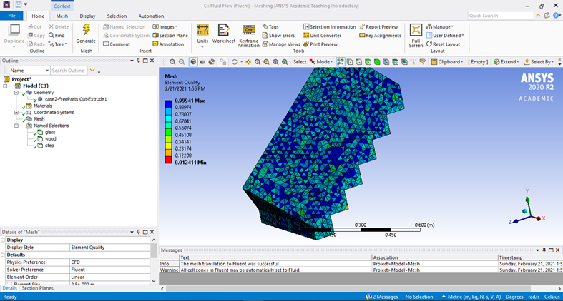Open the Tree dropdown

(58, 44)
